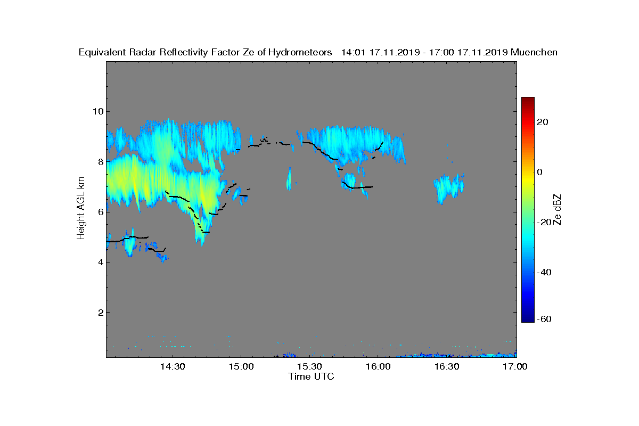
Task: Click the dark red top of the colorbar
Action: (528, 100)
